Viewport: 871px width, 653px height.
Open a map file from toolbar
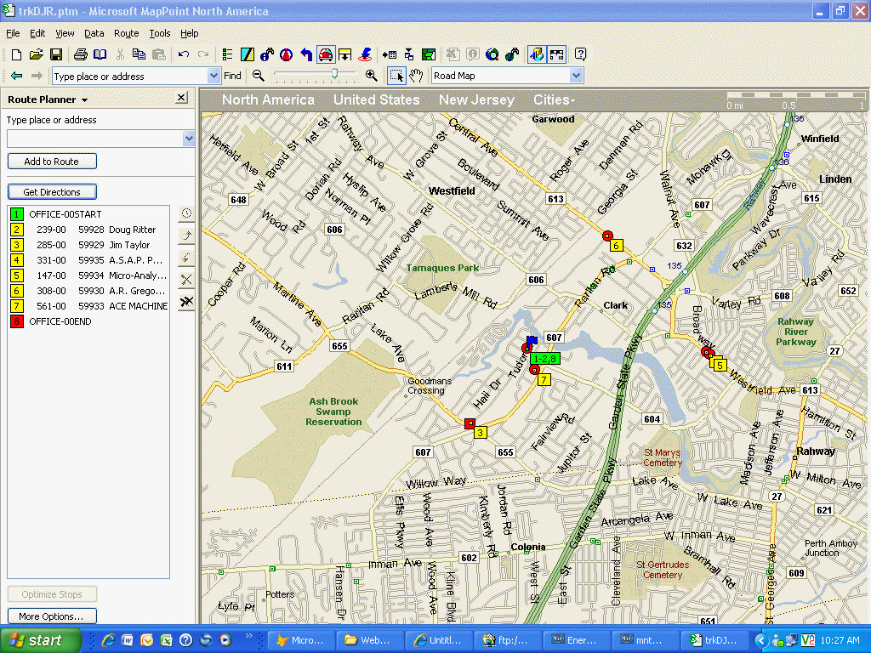36,54
